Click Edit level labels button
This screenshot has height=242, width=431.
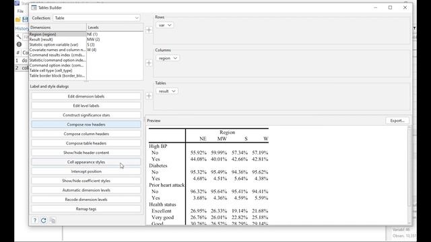click(86, 106)
